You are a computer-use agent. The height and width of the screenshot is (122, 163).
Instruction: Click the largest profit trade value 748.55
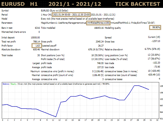100,63
